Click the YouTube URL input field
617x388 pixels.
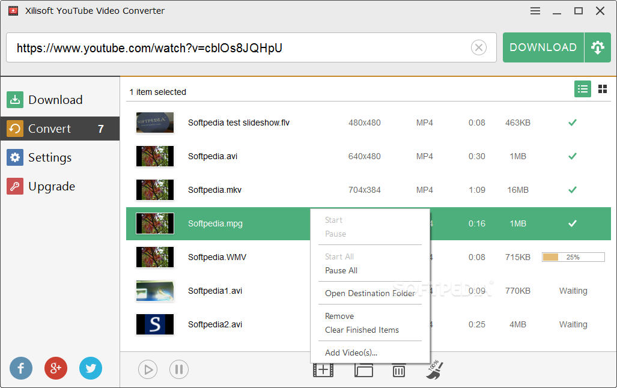[251, 47]
